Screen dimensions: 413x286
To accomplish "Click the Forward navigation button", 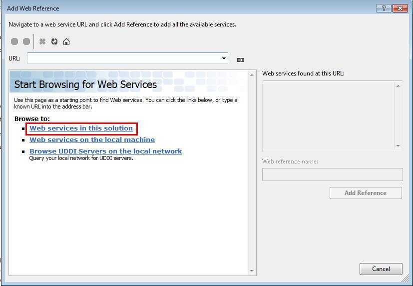I will point(26,41).
